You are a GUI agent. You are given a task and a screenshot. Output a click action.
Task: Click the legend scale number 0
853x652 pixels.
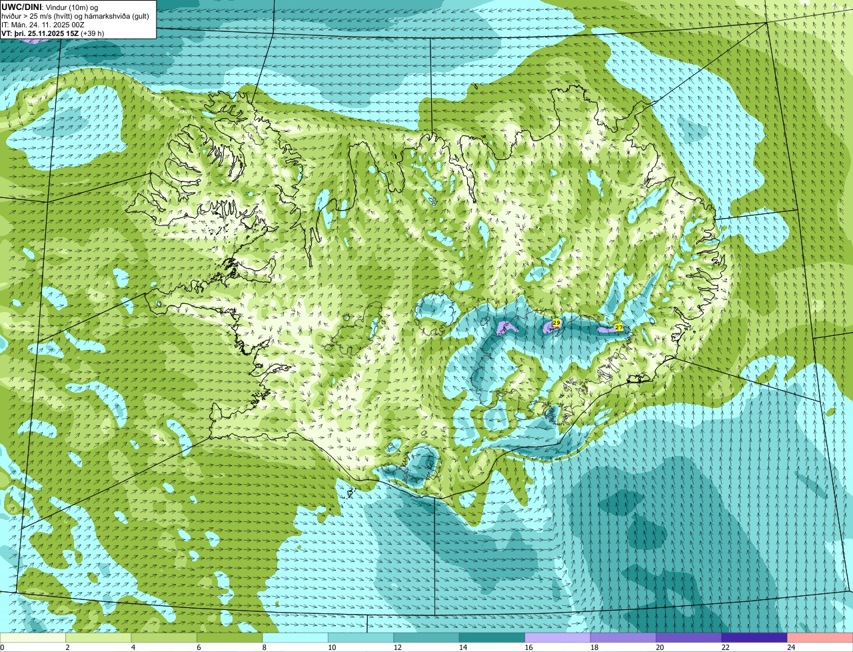[3, 647]
